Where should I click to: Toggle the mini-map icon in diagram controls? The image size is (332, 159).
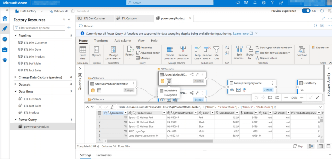click(277, 97)
